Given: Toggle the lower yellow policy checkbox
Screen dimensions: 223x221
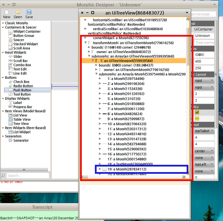Looking at the screenshot, I should [197, 118].
